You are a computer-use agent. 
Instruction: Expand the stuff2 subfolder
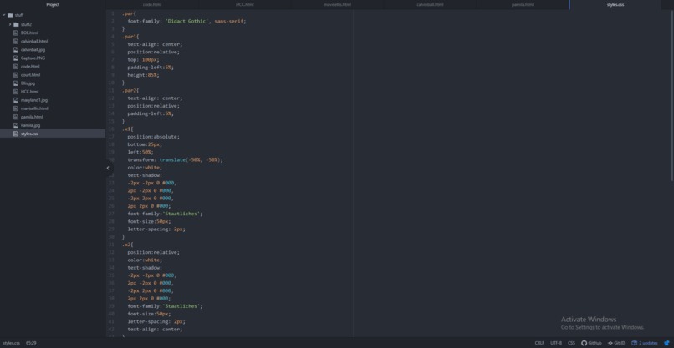[x=10, y=24]
